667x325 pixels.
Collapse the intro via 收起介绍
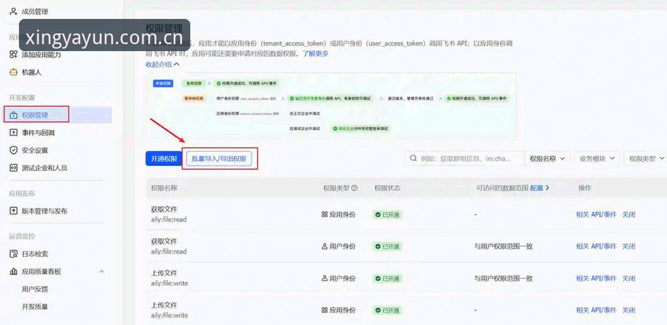point(162,64)
